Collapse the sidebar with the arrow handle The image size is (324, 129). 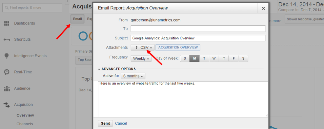click(x=67, y=1)
